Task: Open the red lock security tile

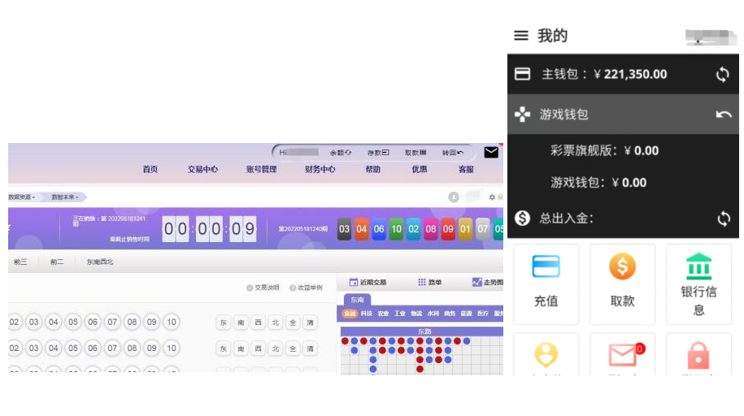Action: coord(699,354)
